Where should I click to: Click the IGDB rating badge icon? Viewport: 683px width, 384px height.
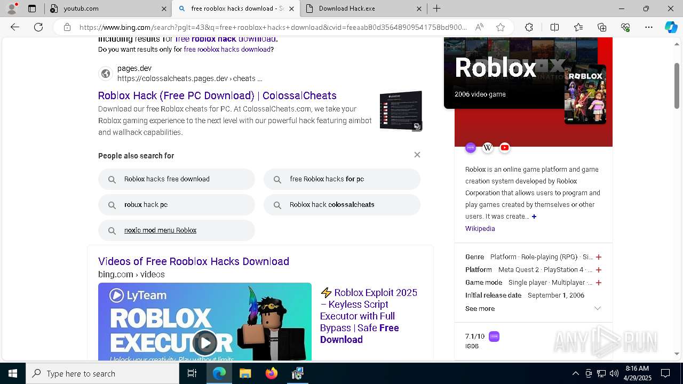click(x=494, y=337)
